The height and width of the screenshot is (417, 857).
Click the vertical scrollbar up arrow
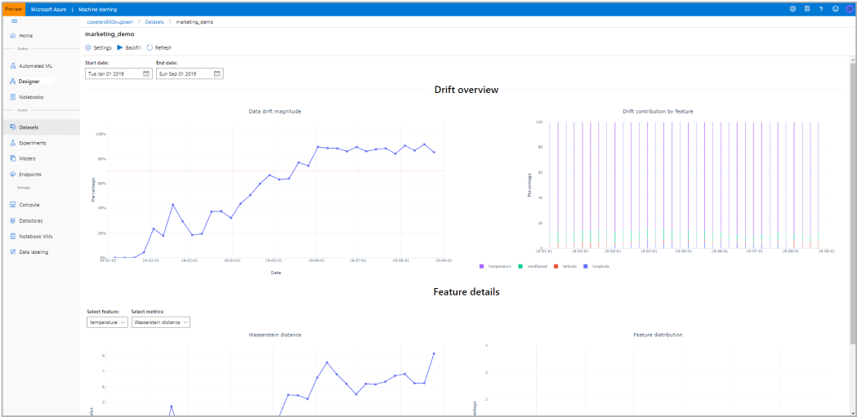point(853,60)
